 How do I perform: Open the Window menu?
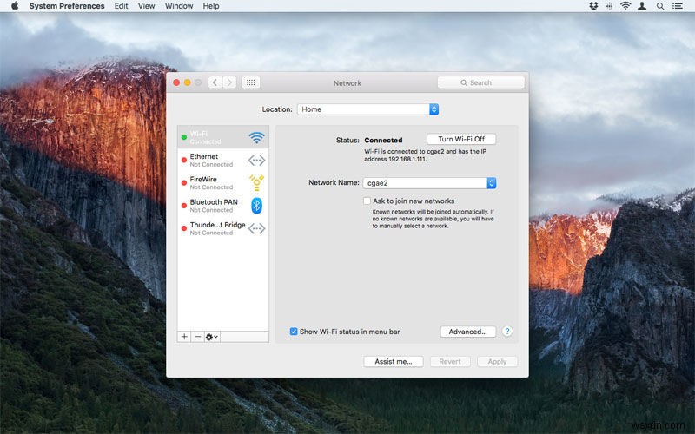coord(179,6)
